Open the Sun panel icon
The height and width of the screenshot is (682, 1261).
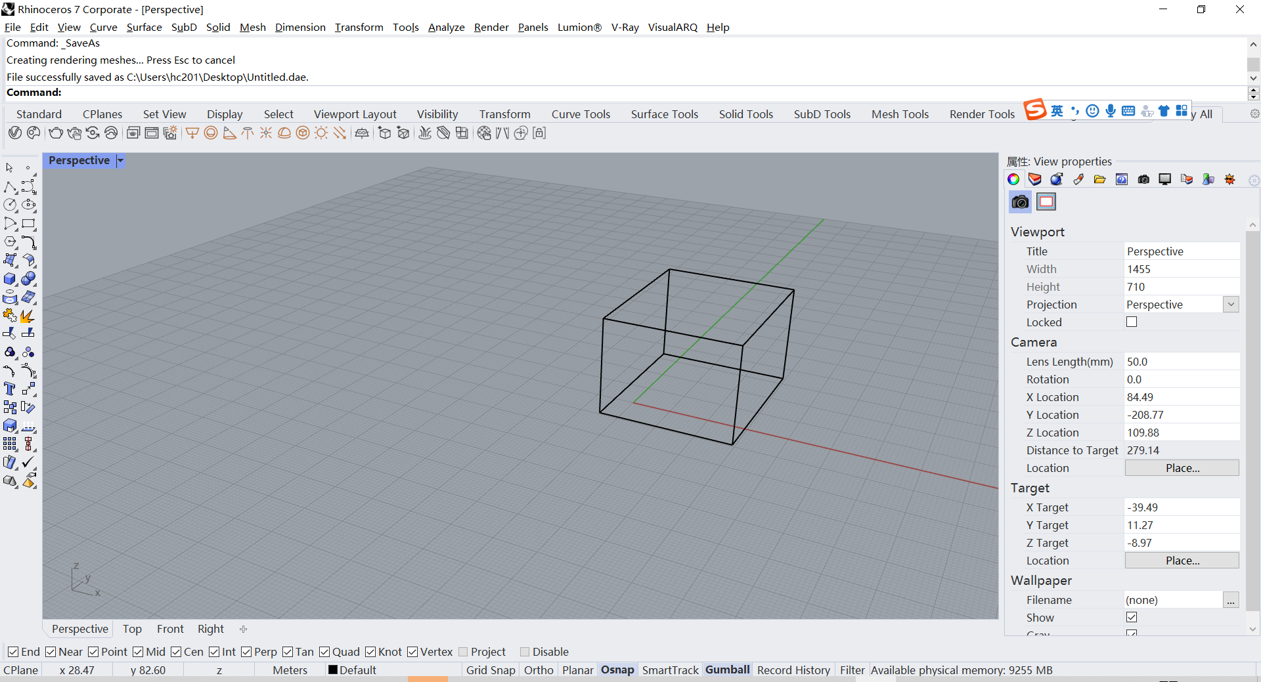coord(1230,179)
